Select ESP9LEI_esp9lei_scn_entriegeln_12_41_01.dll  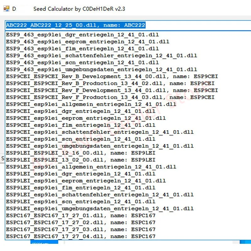pyautogui.click(x=81, y=202)
